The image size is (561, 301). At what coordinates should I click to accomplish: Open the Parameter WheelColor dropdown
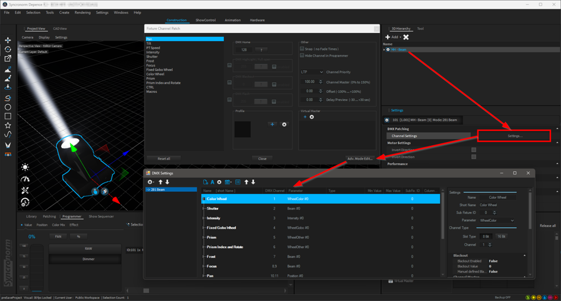(497, 220)
